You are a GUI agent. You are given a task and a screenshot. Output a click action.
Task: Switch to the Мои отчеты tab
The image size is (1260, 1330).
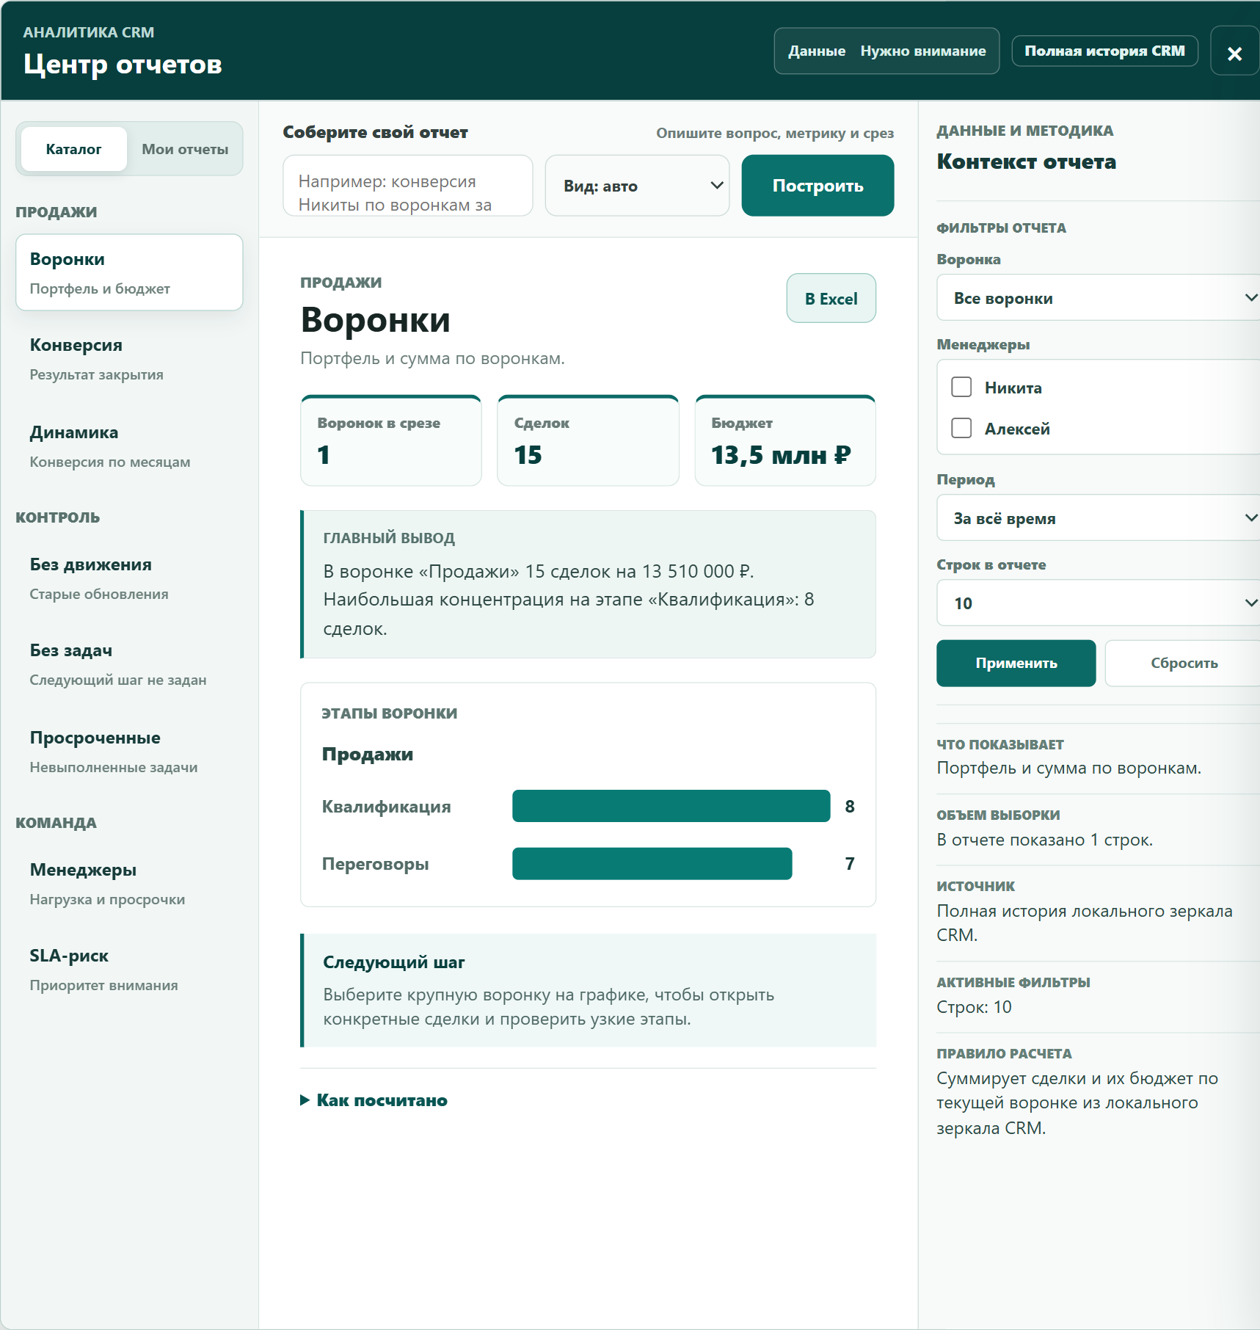click(x=185, y=149)
